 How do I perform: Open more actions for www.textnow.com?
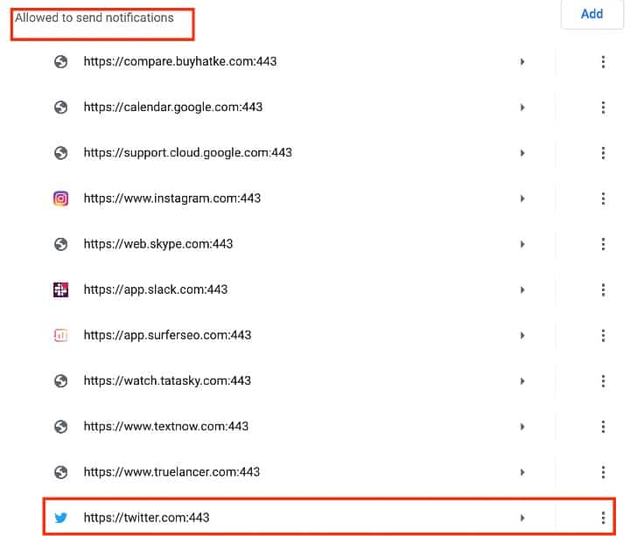point(603,427)
